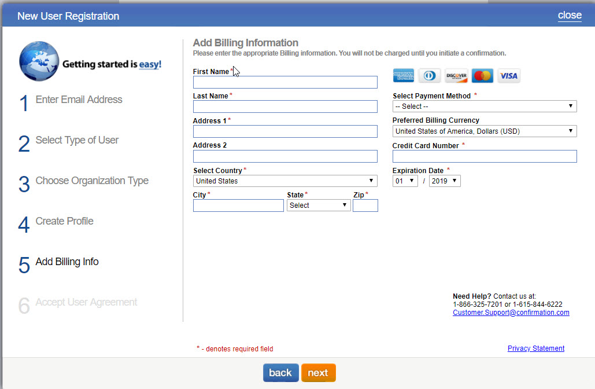Image resolution: width=595 pixels, height=389 pixels.
Task: Click the Mastercard payment icon
Action: point(482,75)
